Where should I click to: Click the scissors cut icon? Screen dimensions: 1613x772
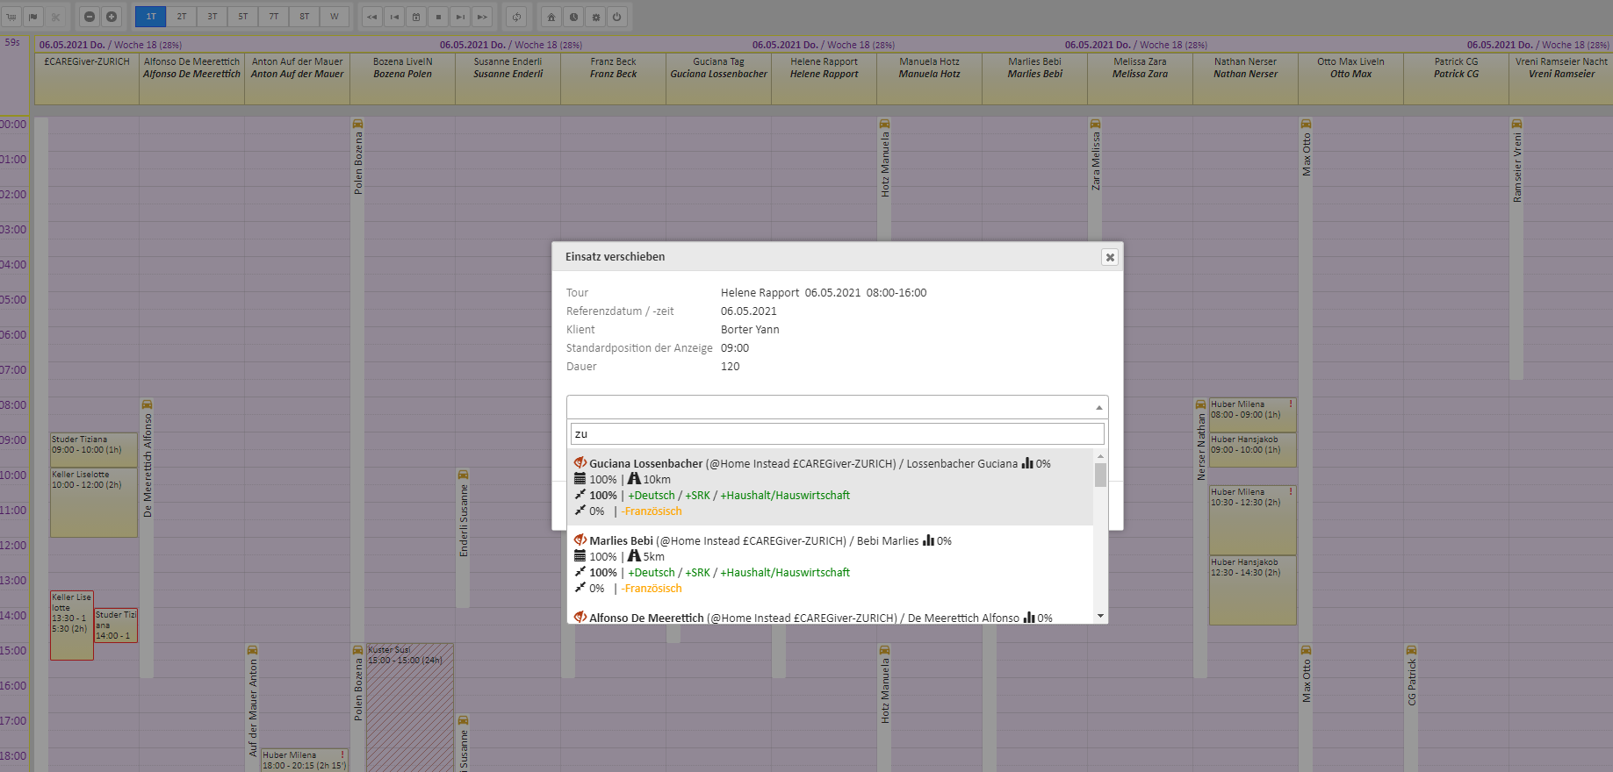click(55, 17)
